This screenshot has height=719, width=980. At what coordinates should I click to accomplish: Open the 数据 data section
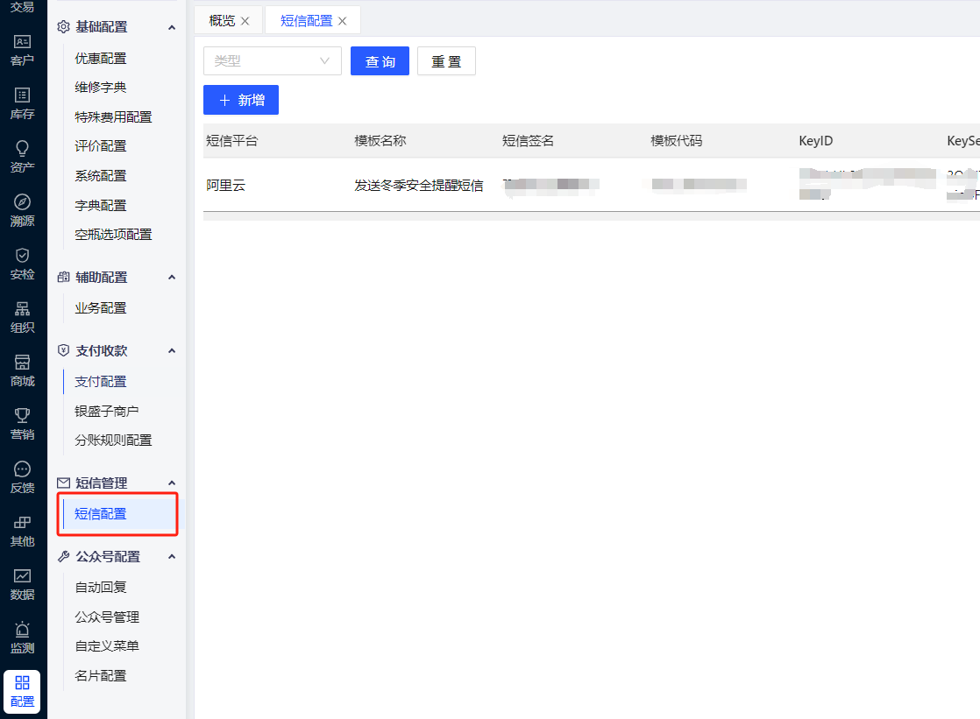pos(23,585)
